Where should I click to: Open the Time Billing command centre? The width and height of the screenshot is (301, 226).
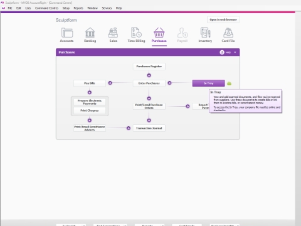point(136,35)
